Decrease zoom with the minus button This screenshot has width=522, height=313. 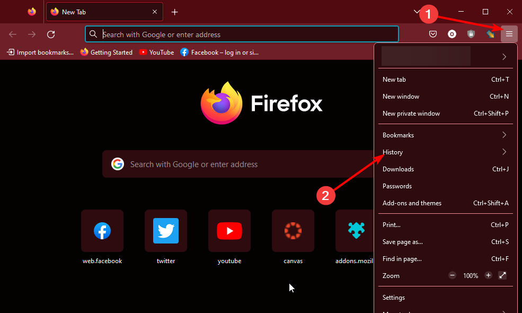(x=452, y=275)
